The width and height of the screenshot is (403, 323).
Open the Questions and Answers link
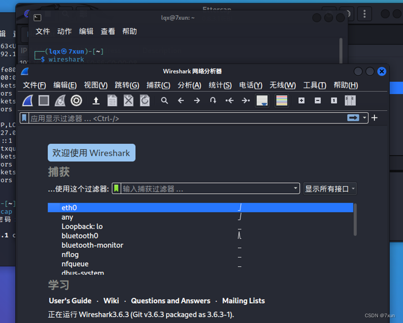tap(170, 301)
